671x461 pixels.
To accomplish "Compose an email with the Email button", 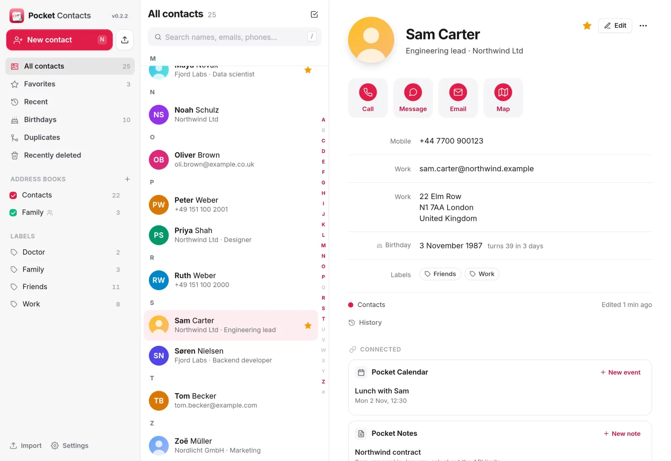I will 458,98.
